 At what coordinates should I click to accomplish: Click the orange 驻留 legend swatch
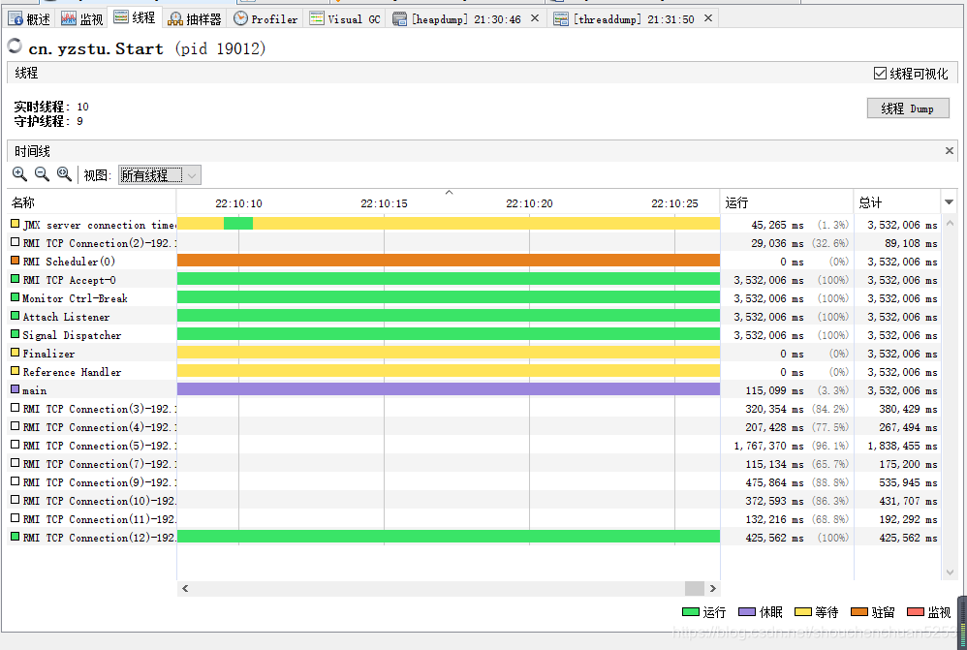point(859,612)
